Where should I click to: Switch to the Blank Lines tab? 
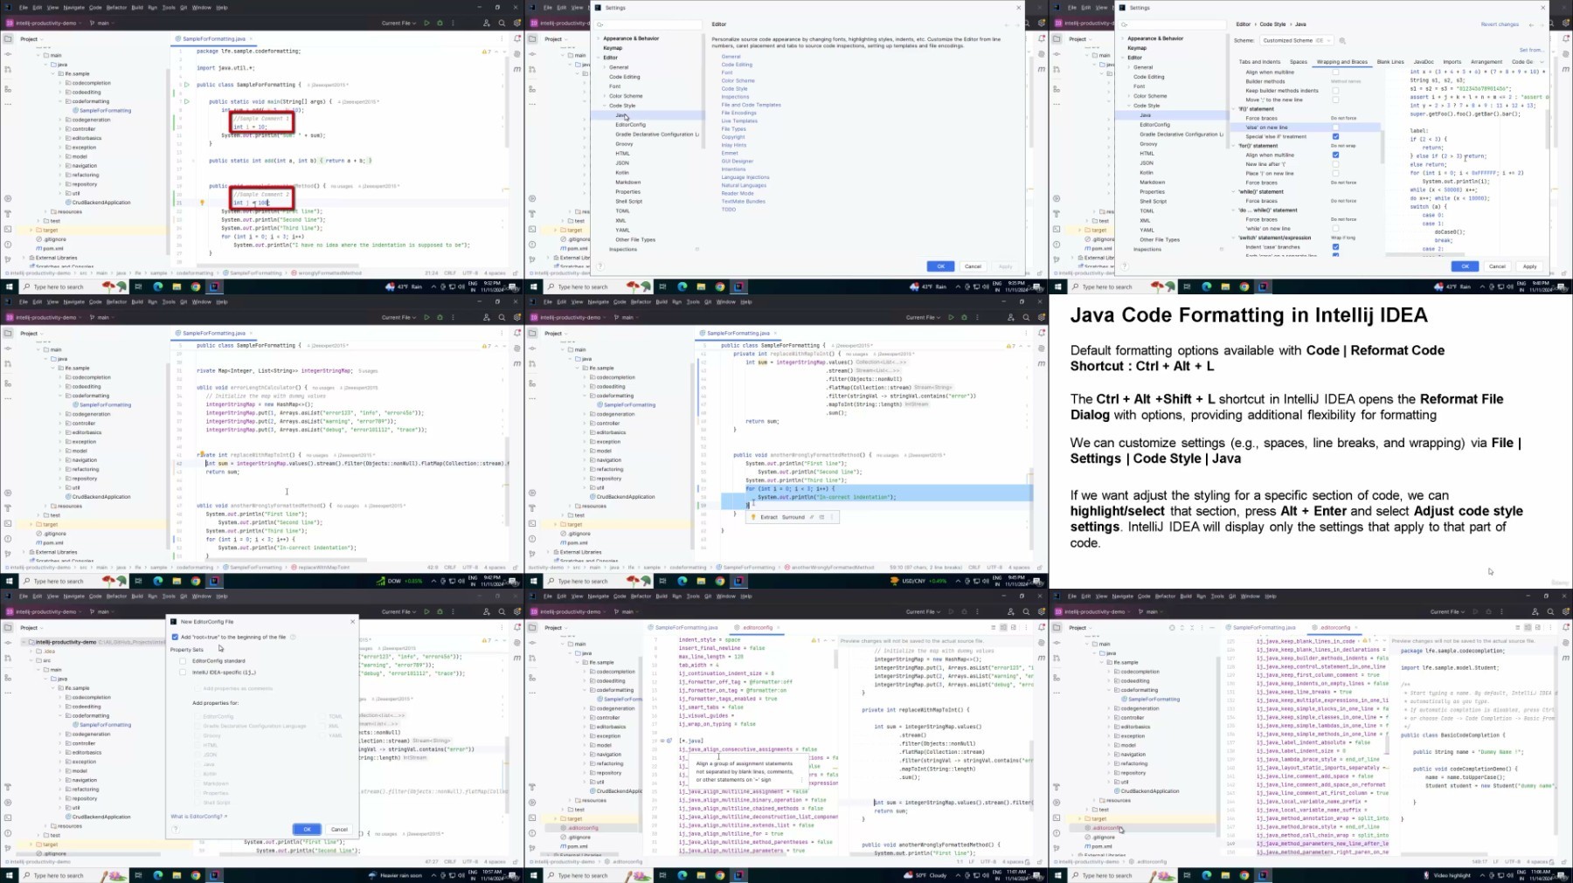pos(1390,62)
